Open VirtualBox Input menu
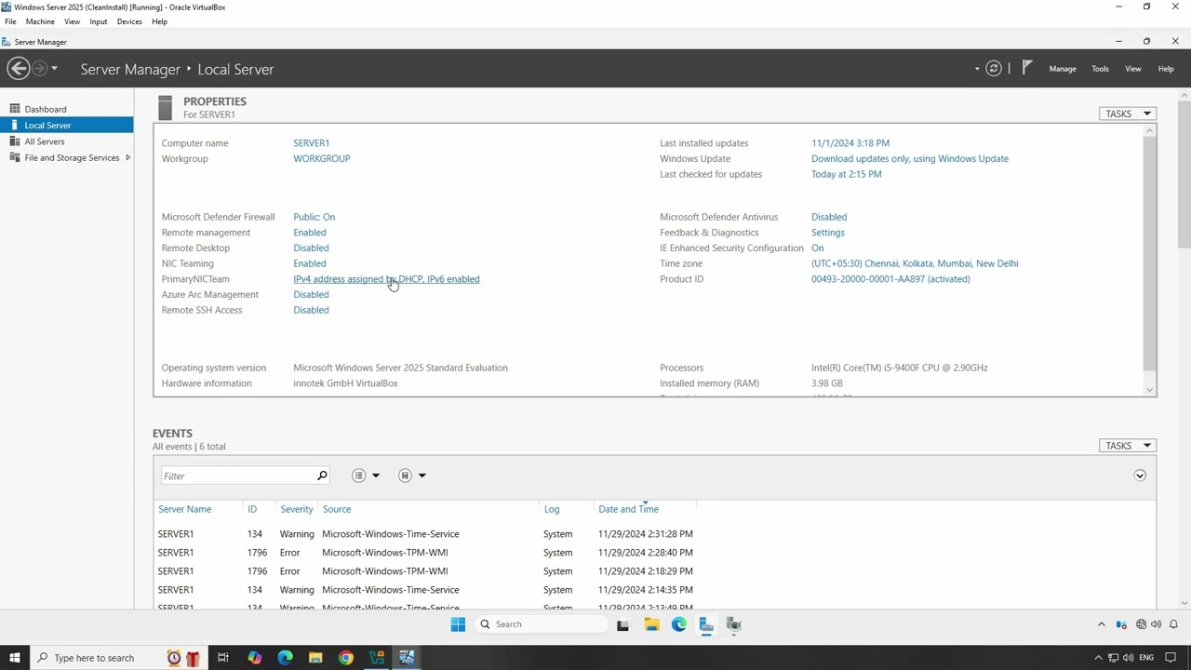Screen dimensions: 1191x670 99,21
